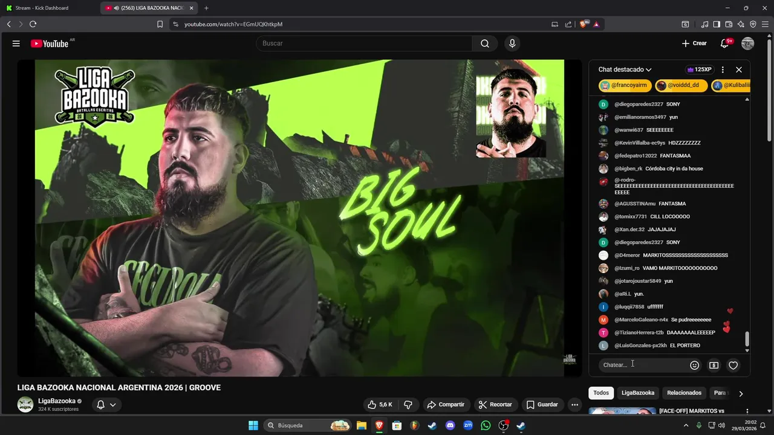Open Brave VPN shield icon
Viewport: 774px width, 435px height.
[x=753, y=24]
